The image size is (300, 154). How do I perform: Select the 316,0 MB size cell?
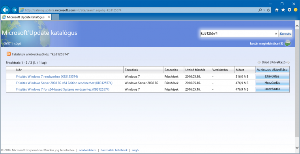(242, 76)
